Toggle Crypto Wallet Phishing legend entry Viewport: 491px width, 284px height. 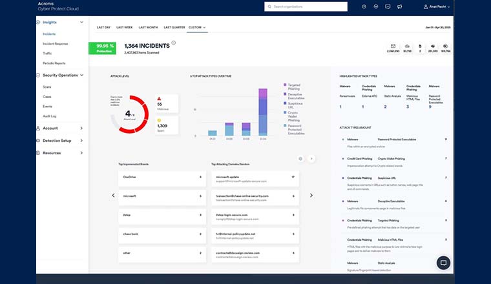coord(285,112)
